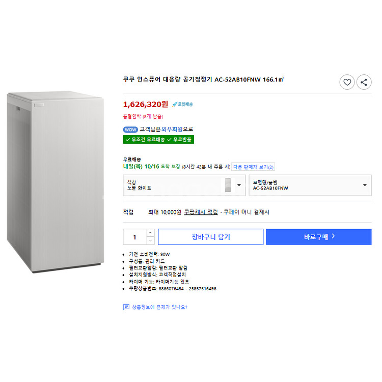Click the 와우회원 link
The image size is (382, 382).
[x=172, y=129]
